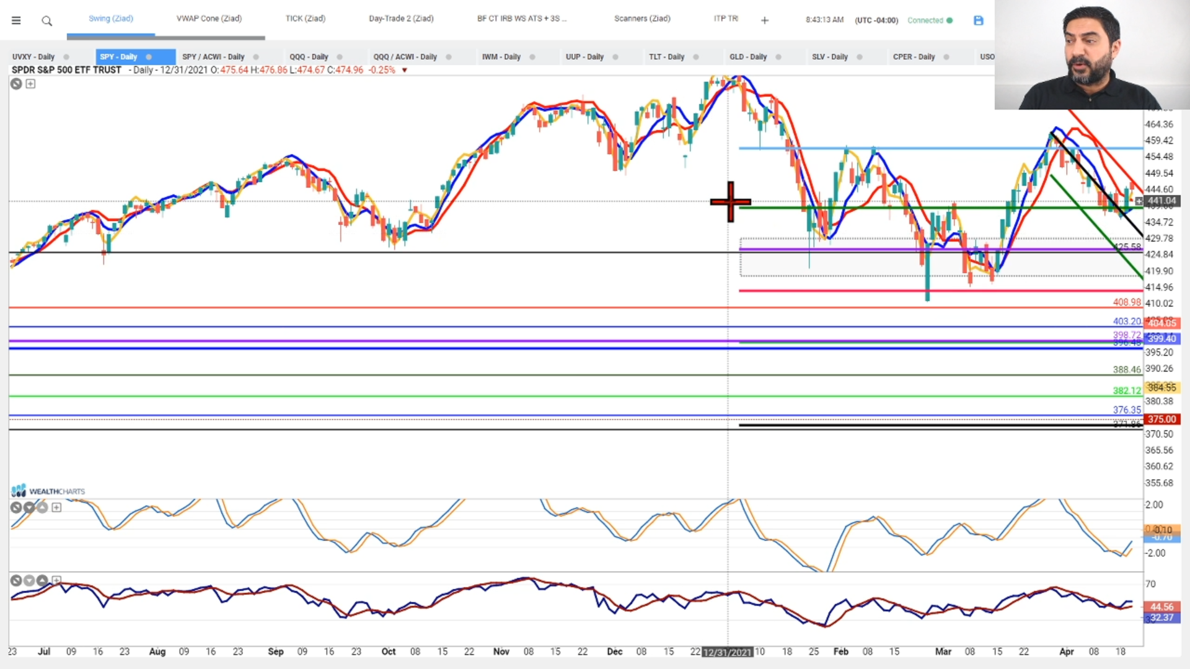1190x669 pixels.
Task: Click the blue save workspace icon
Action: click(979, 20)
